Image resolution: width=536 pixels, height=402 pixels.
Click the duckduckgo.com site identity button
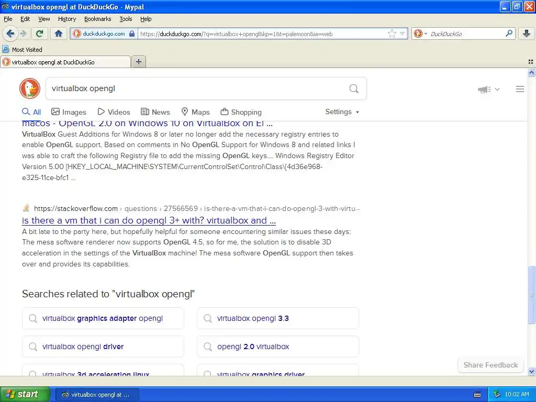(104, 33)
